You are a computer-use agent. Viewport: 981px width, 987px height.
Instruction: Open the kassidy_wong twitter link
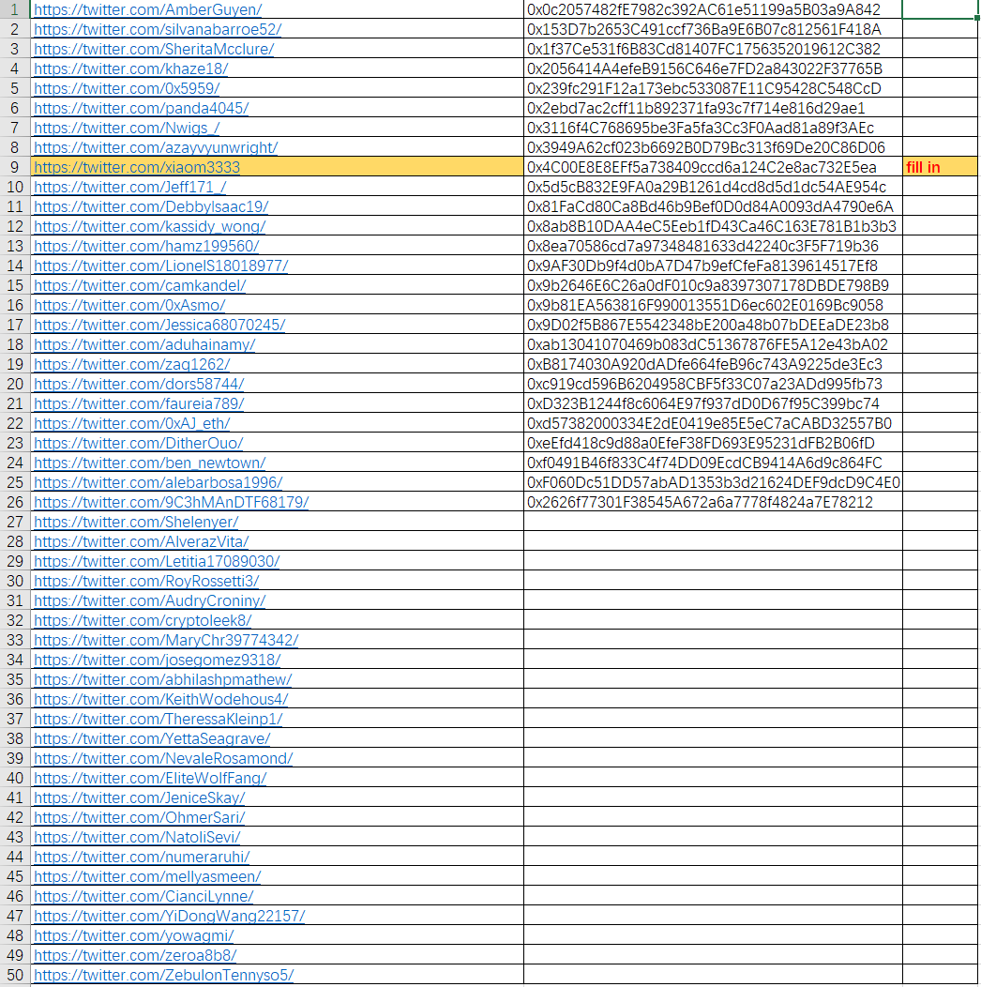(150, 227)
